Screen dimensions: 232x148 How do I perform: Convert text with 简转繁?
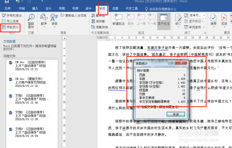pyautogui.click(x=98, y=21)
